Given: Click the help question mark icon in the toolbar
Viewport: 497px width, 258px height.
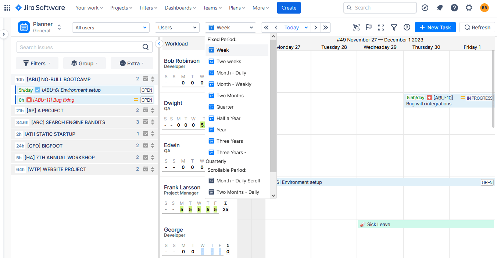Looking at the screenshot, I should tap(407, 27).
